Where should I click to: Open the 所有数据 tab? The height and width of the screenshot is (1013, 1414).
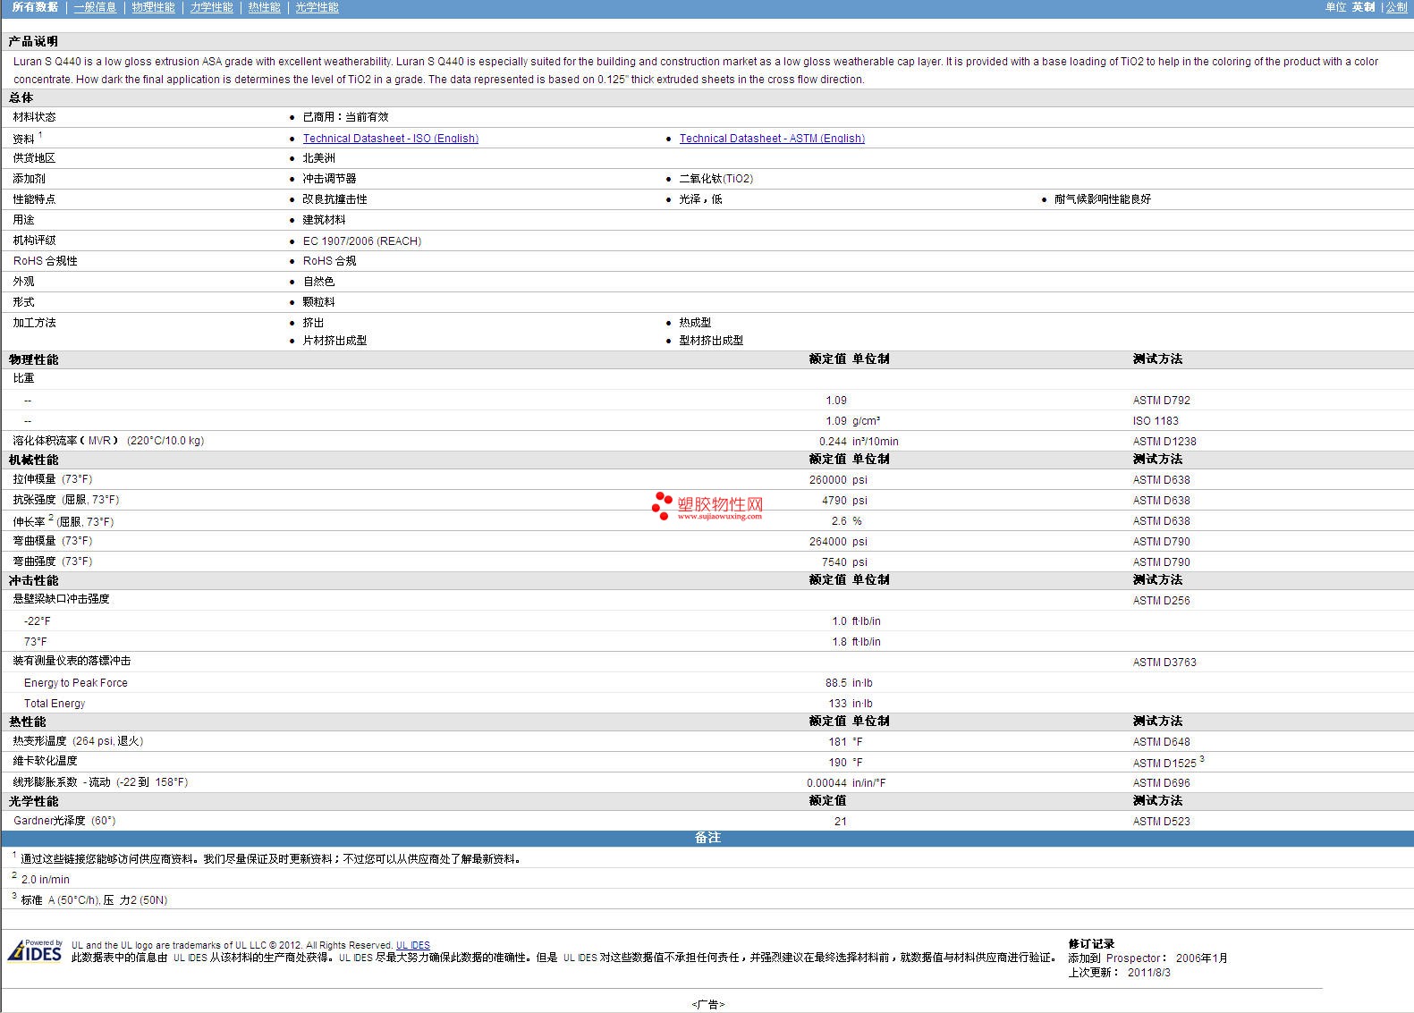click(x=35, y=7)
